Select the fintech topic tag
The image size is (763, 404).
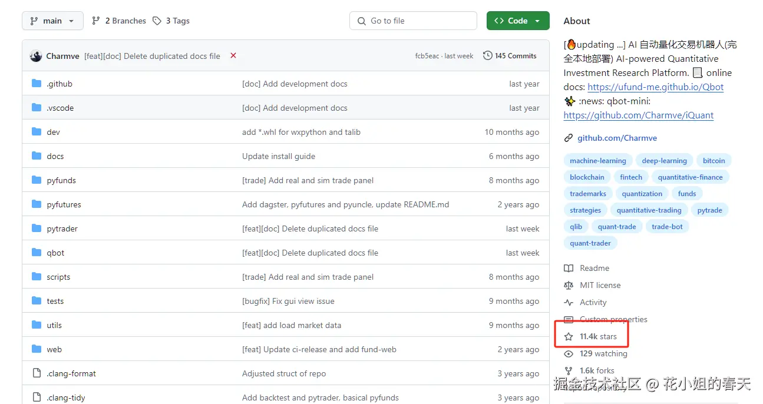tap(631, 177)
